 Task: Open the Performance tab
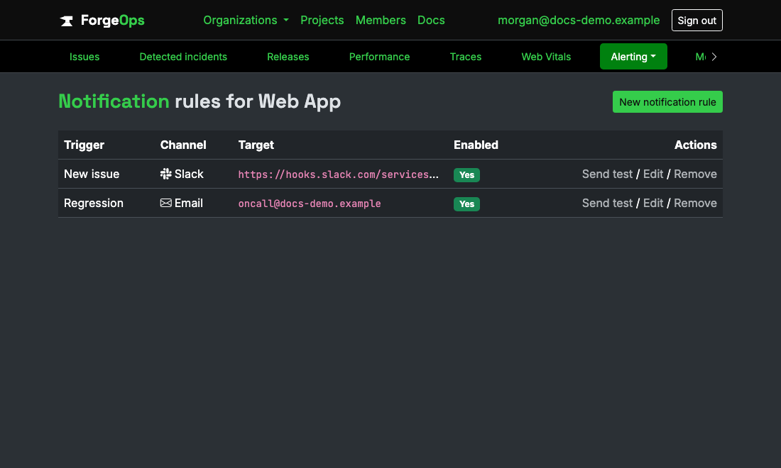point(380,57)
